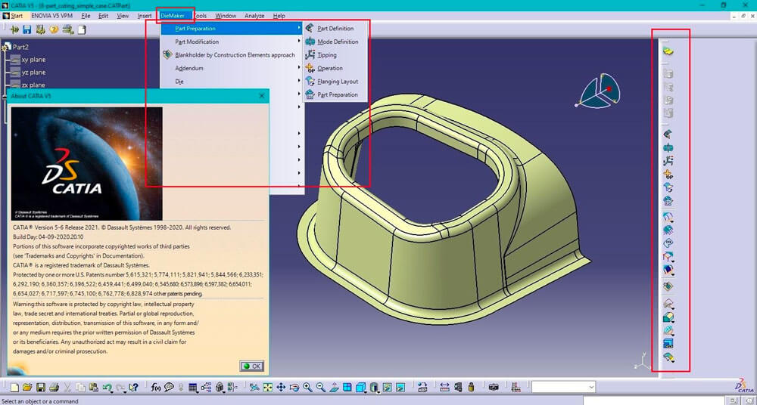Click the Part Definition icon in right toolbar

point(668,134)
